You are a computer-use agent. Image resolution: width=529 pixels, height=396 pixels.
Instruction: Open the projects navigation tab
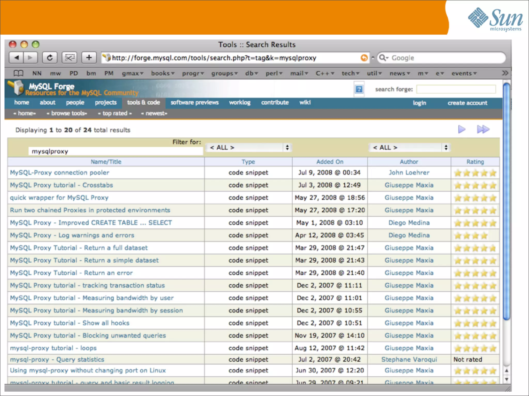[x=106, y=103]
